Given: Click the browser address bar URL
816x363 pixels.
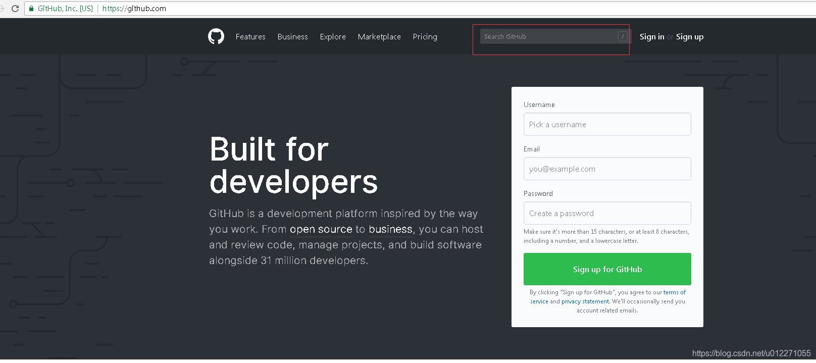Looking at the screenshot, I should coord(134,9).
